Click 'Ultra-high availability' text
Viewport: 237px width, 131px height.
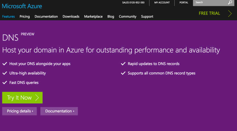pyautogui.click(x=28, y=73)
